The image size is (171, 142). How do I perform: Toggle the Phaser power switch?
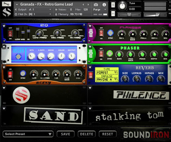click(101, 54)
